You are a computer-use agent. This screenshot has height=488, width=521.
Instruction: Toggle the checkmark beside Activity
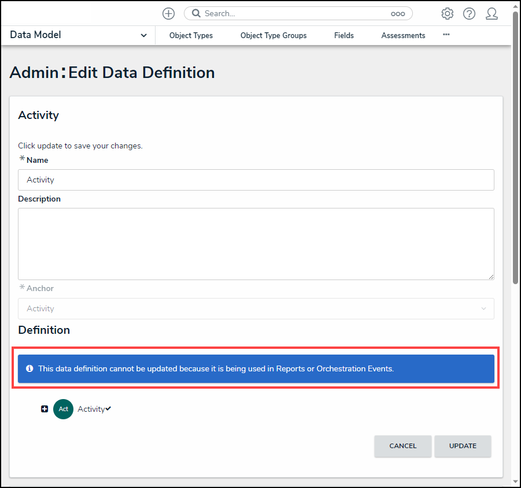pos(108,408)
